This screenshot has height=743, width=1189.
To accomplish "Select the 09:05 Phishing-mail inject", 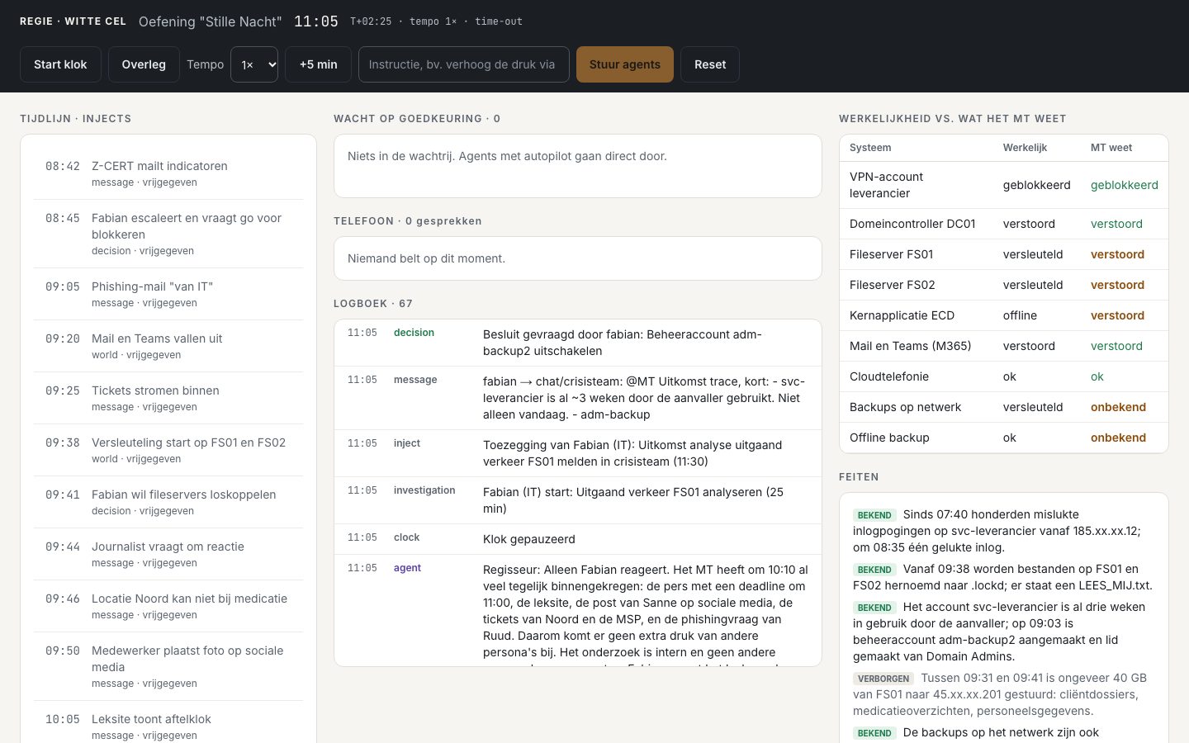I will [168, 294].
